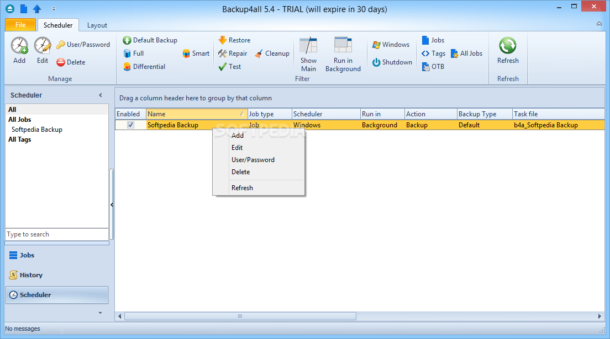
Task: Select All in scheduler tree
Action: point(57,110)
